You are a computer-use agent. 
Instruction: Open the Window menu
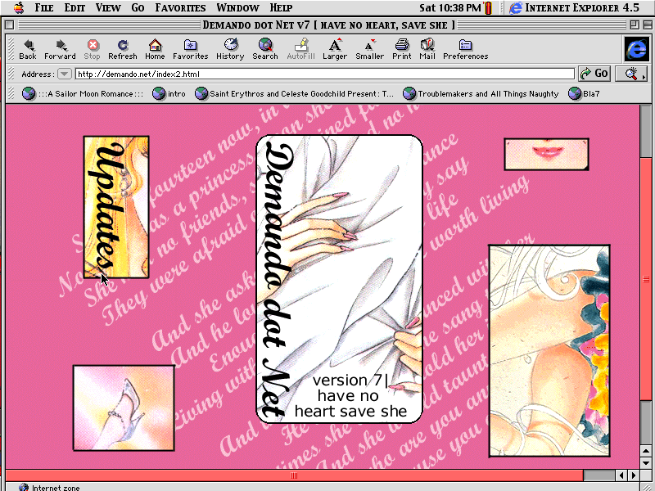coord(238,7)
